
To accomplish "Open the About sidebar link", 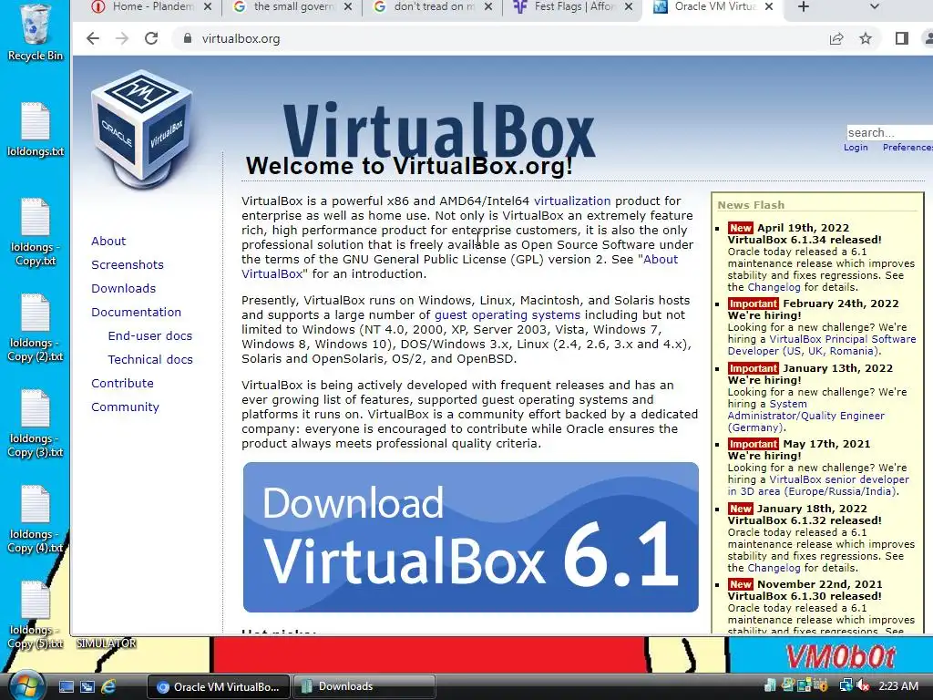I will [108, 241].
